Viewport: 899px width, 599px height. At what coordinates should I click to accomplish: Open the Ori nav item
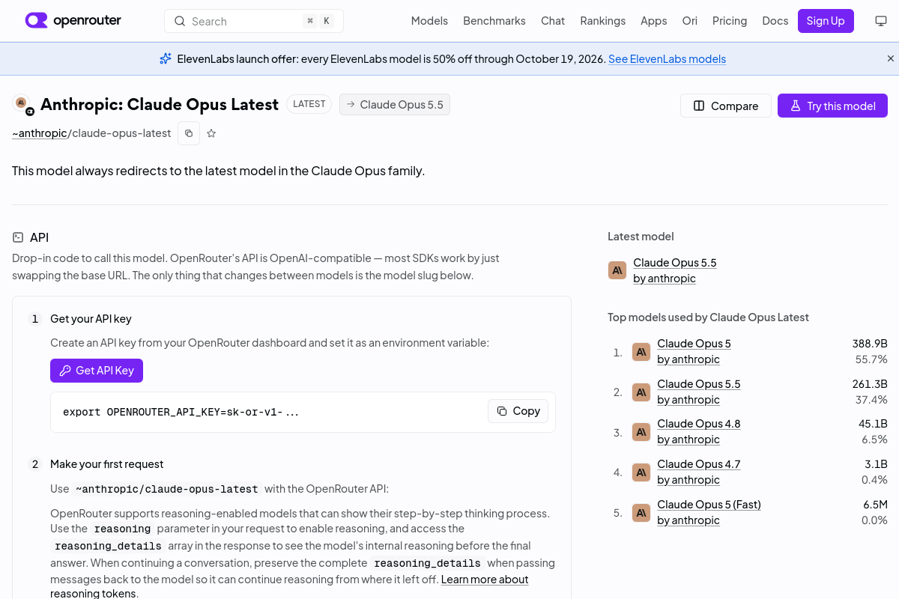coord(690,21)
